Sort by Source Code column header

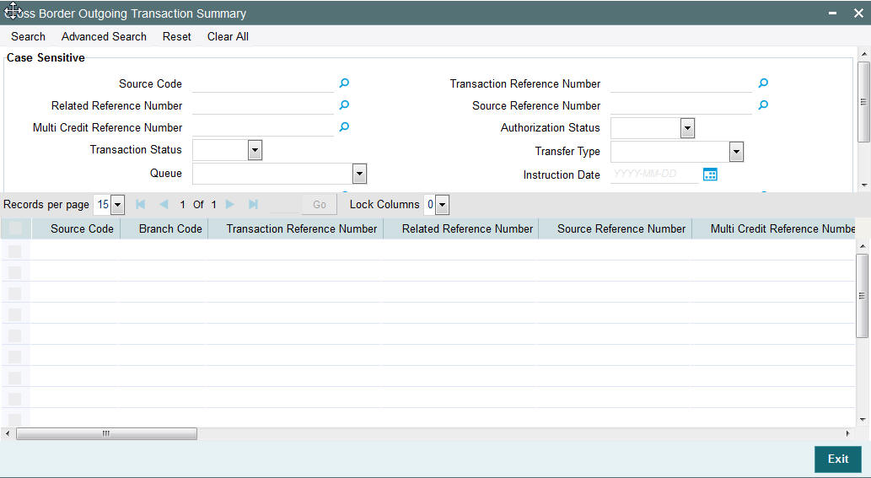click(82, 228)
